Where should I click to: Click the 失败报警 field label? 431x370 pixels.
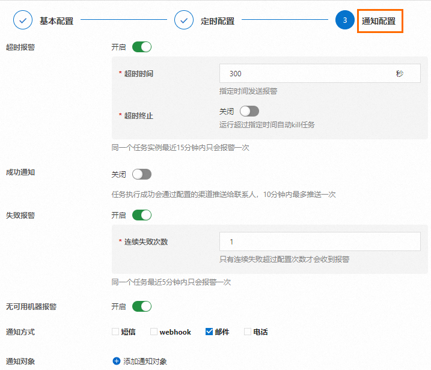[x=20, y=215]
